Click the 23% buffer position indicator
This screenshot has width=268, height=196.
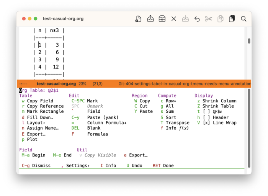(82, 84)
